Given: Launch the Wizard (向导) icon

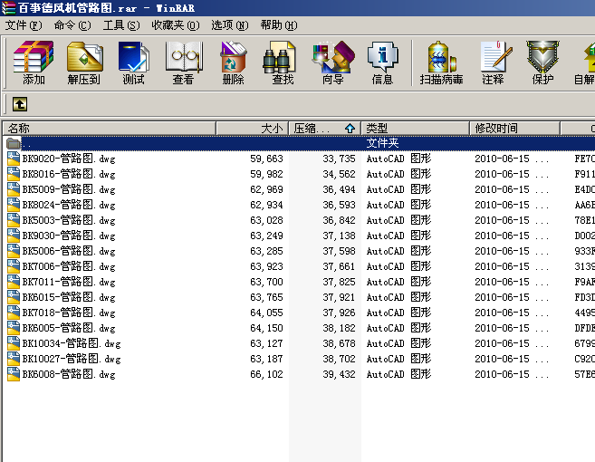Looking at the screenshot, I should (x=332, y=63).
